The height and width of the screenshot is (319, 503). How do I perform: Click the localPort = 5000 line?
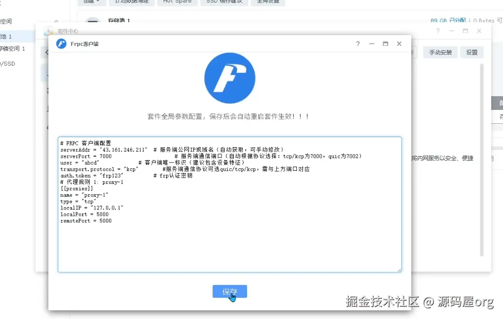pyautogui.click(x=84, y=214)
